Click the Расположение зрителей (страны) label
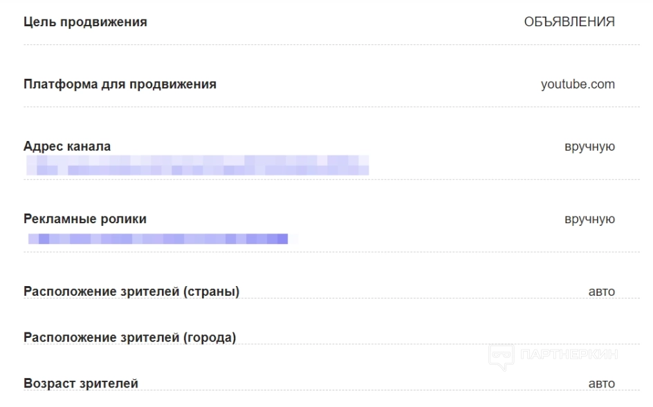 pyautogui.click(x=131, y=292)
